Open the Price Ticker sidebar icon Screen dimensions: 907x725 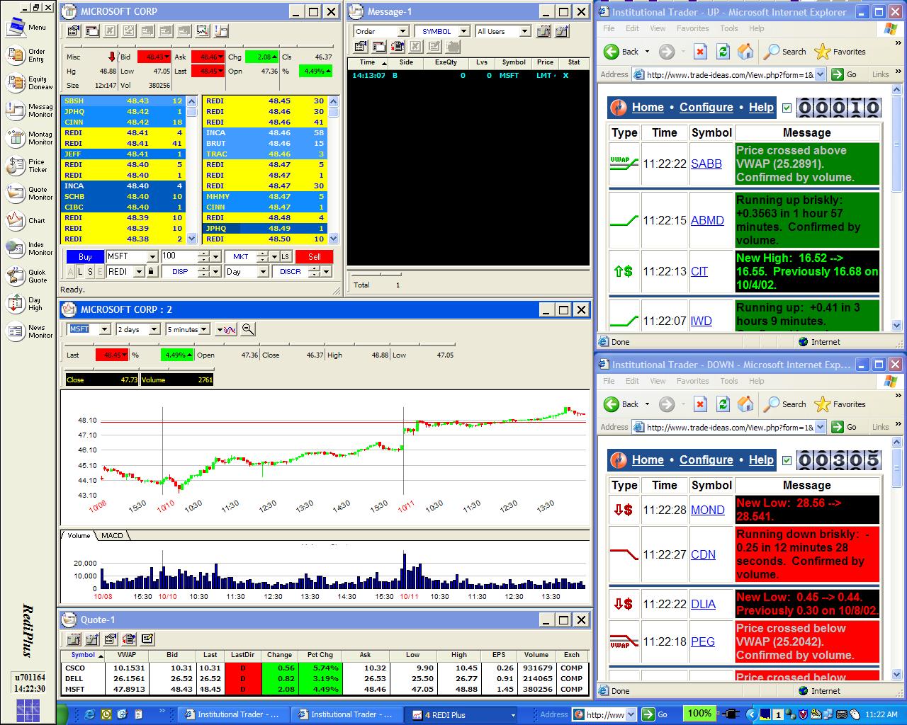point(16,166)
